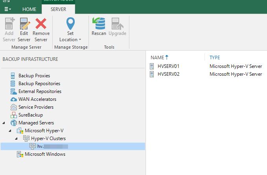Click the SureBackup boxes icon
Viewport: 267px width, 175px height.
[x=14, y=115]
